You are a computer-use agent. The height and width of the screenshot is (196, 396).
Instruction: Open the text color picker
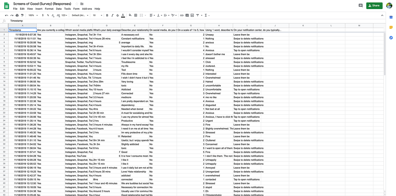(123, 15)
